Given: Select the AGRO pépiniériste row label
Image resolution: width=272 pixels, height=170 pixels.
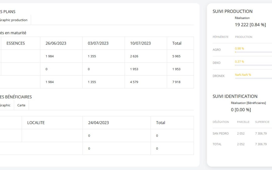Looking at the screenshot, I should [x=217, y=50].
